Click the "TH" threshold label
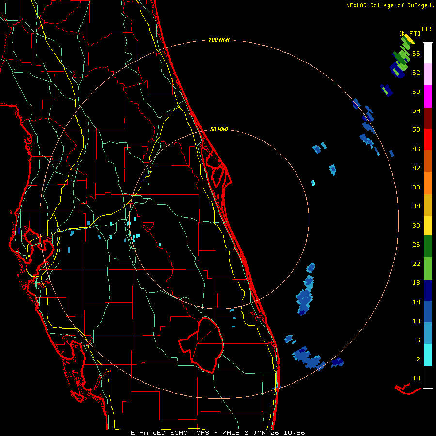The height and width of the screenshot is (436, 436). [416, 378]
